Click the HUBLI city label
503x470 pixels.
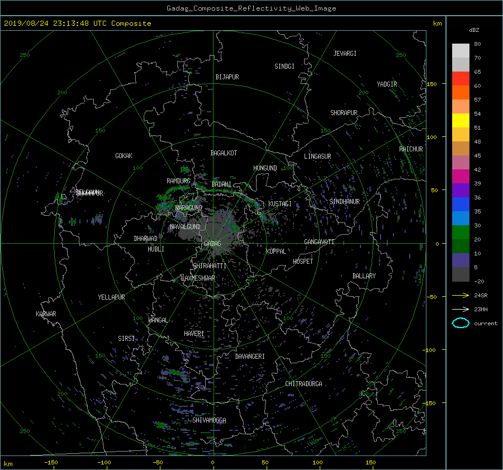156,249
